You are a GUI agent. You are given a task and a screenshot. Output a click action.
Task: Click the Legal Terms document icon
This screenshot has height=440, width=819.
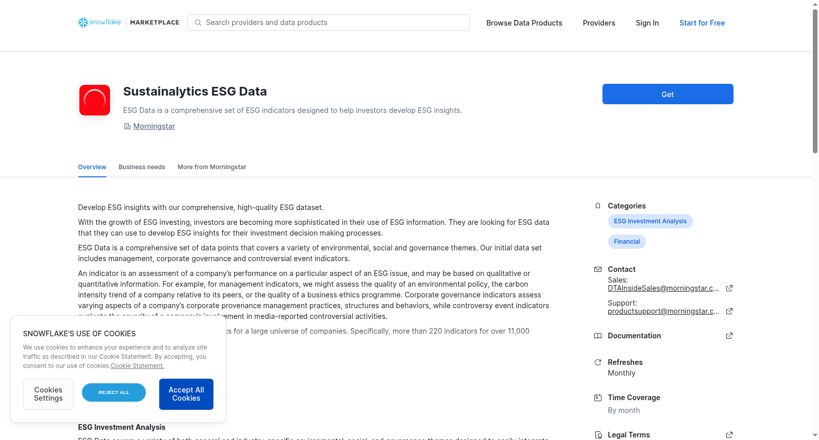coord(598,435)
